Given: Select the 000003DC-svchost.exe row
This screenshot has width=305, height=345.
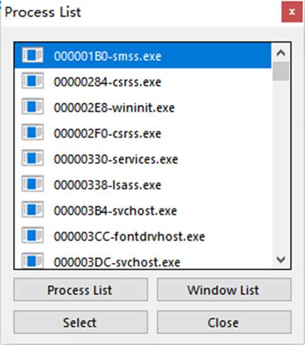Looking at the screenshot, I should [x=143, y=259].
